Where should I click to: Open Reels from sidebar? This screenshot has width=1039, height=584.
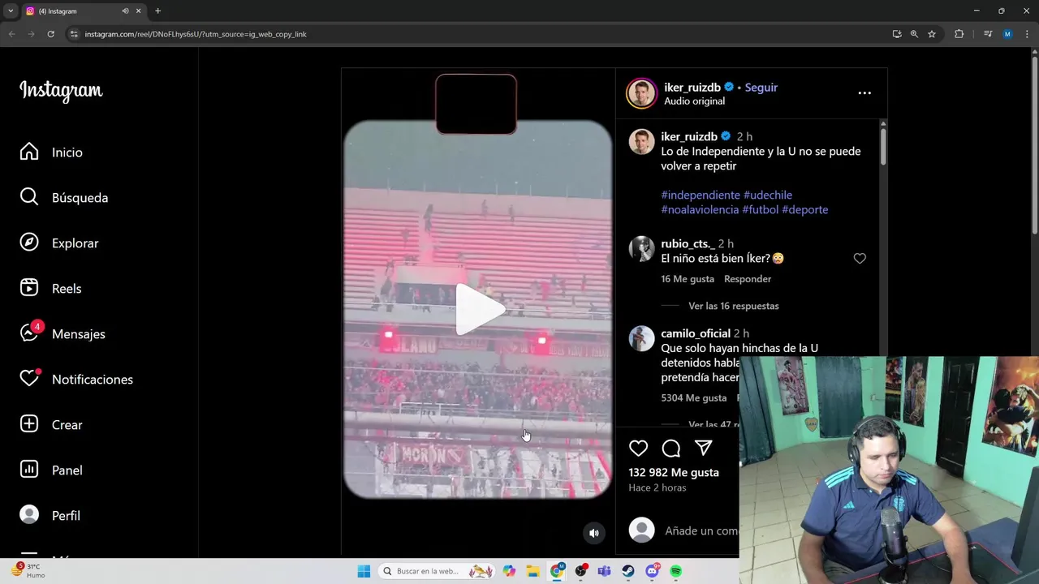(x=50, y=289)
